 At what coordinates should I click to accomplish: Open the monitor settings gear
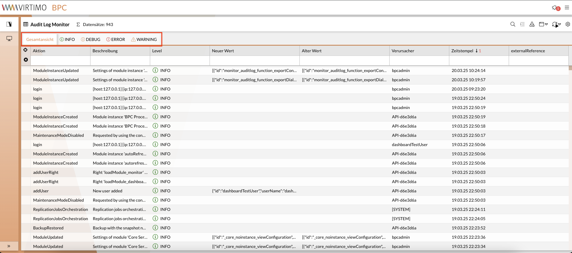pos(568,24)
